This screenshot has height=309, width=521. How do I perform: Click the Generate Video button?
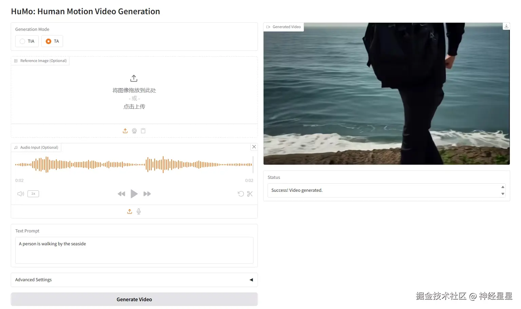tap(134, 300)
